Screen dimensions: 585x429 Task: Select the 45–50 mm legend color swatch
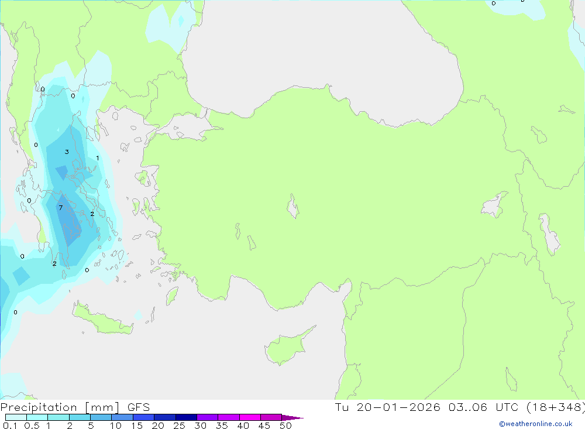271,417
